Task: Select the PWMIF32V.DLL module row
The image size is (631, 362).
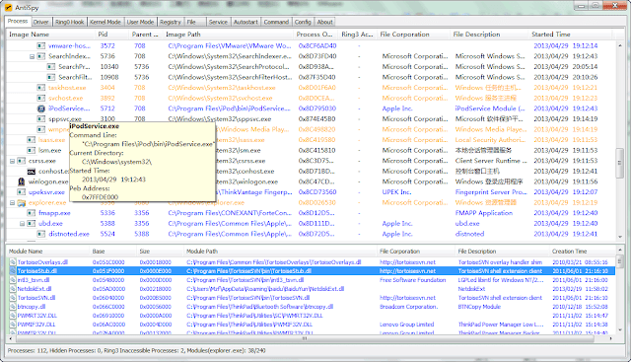Action: pos(311,325)
